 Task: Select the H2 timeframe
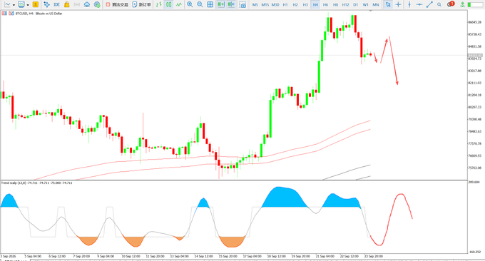pos(295,5)
